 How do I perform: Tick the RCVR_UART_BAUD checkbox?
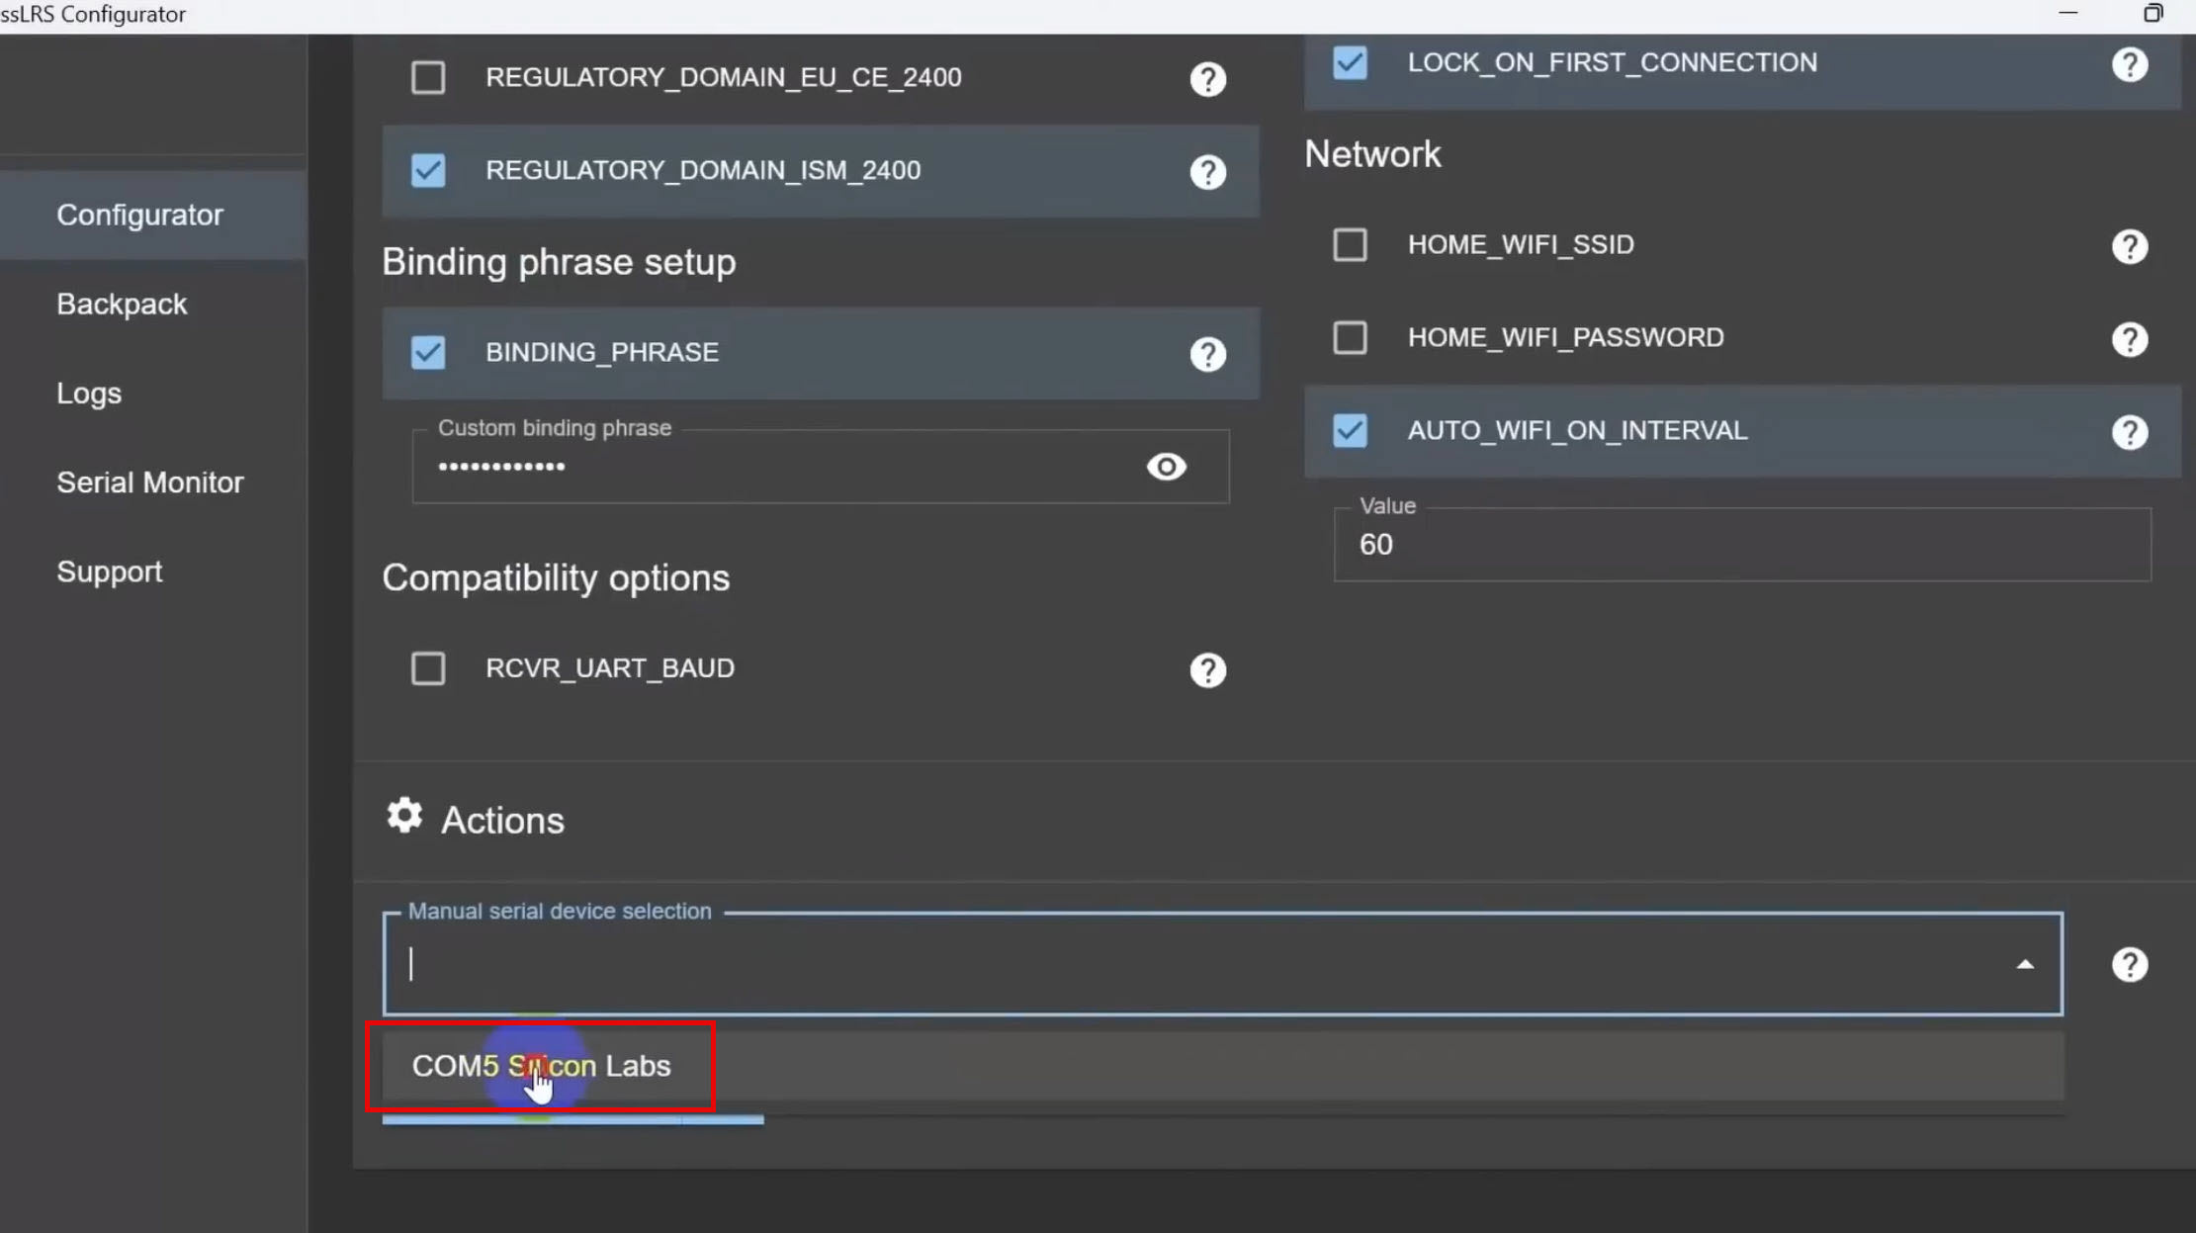coord(428,668)
